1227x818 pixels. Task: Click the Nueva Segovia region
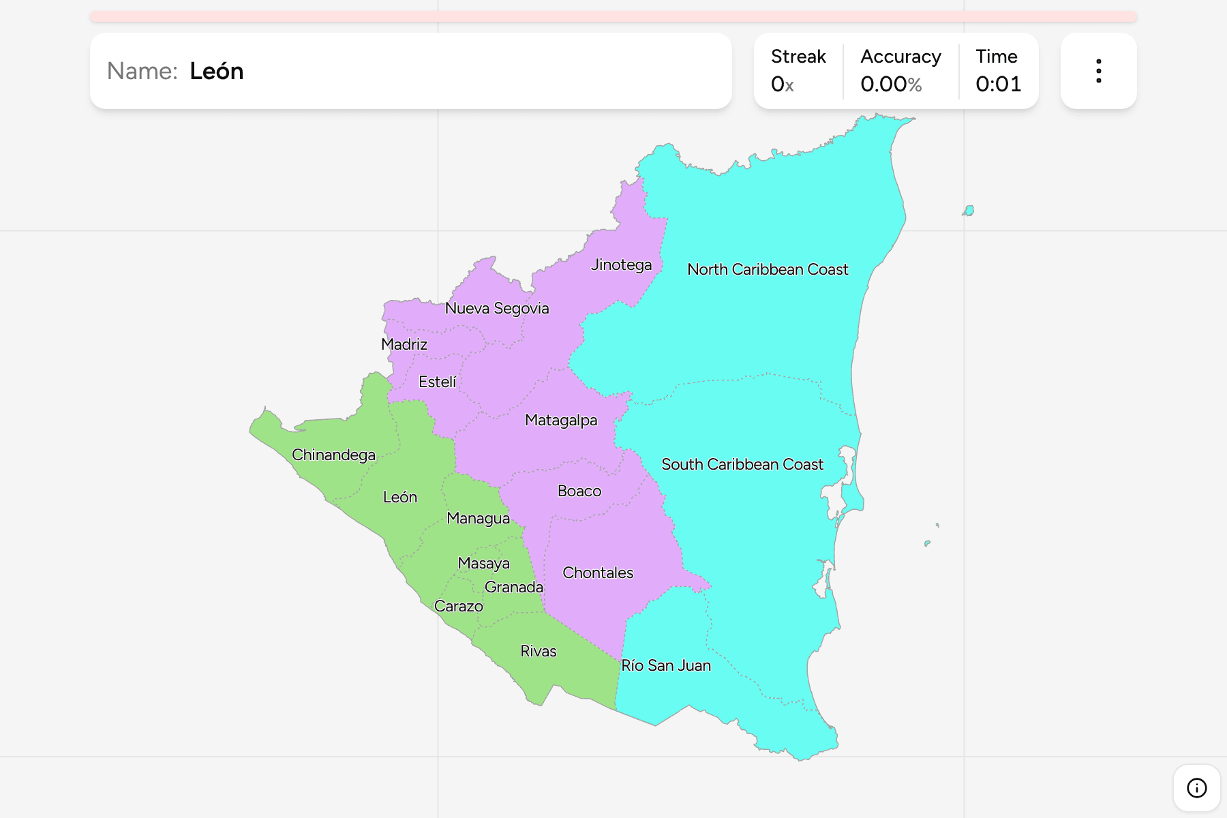point(497,308)
